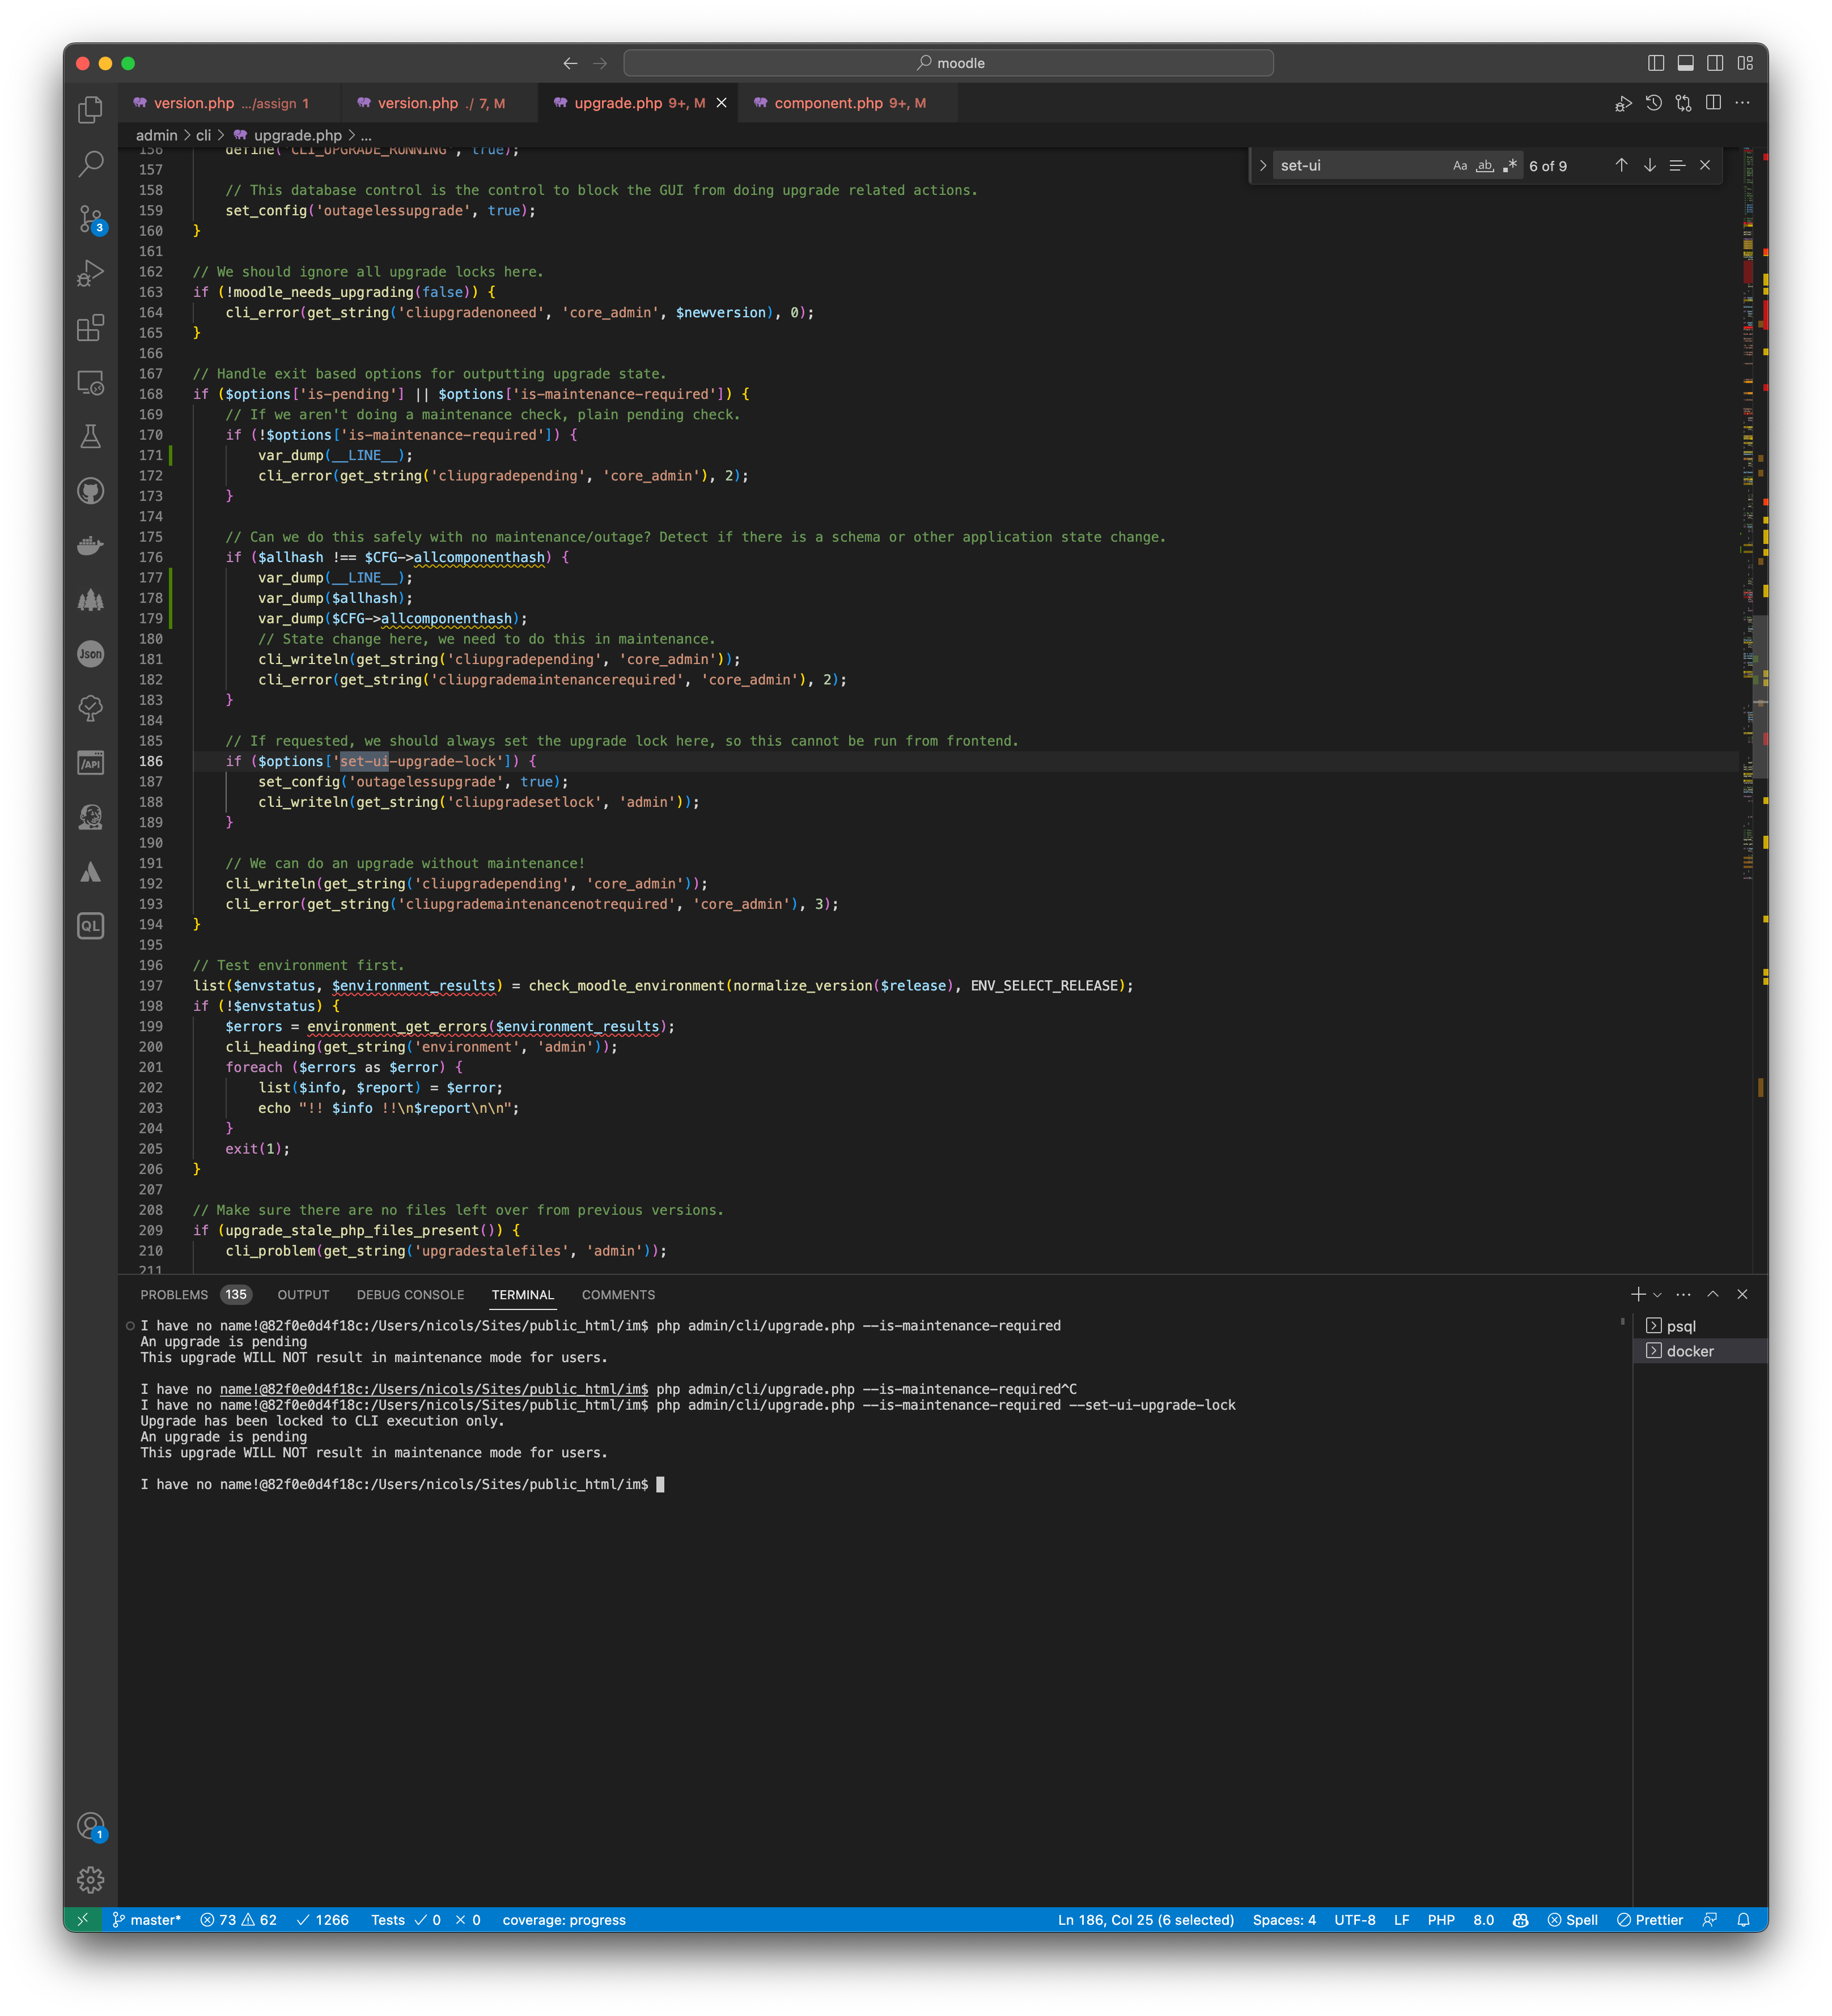Open the COMMENTS panel tab
1832x2016 pixels.
tap(618, 1295)
